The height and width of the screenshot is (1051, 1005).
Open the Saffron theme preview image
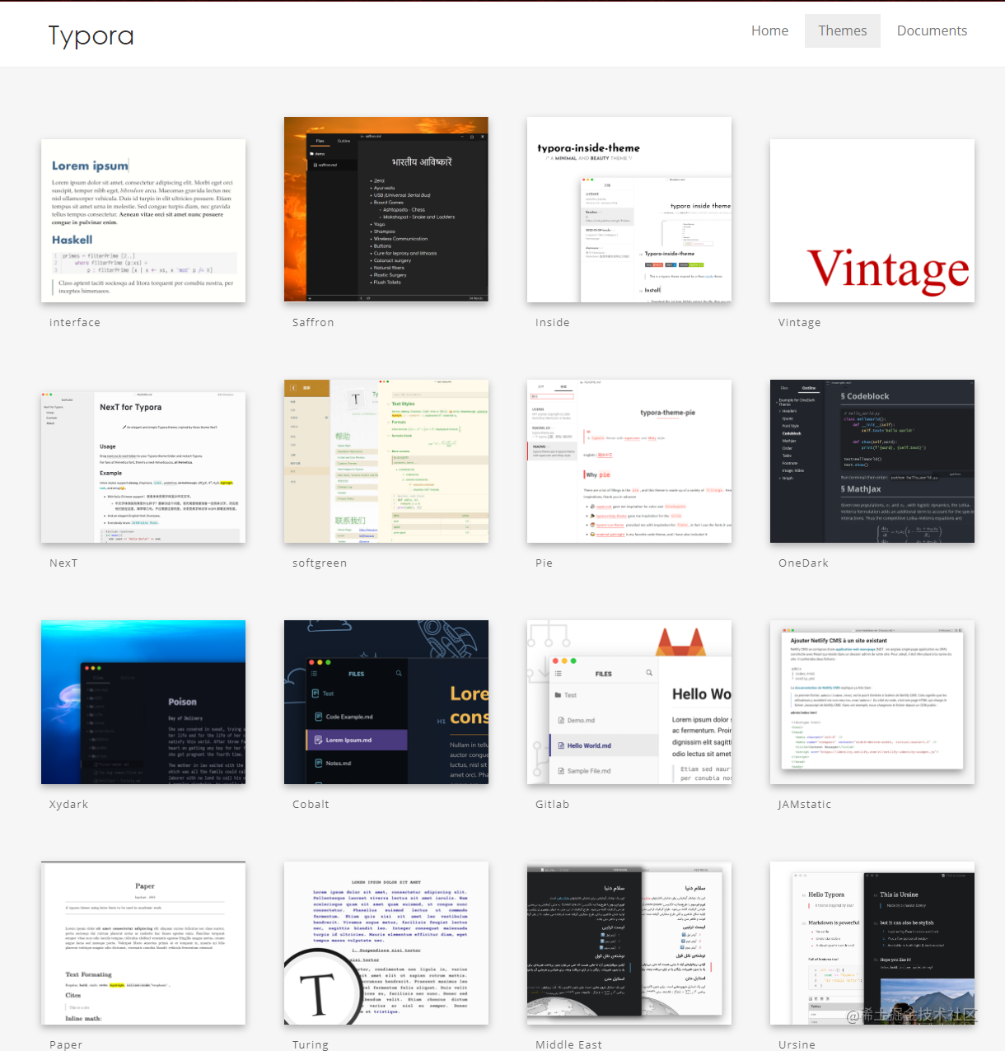tap(386, 209)
